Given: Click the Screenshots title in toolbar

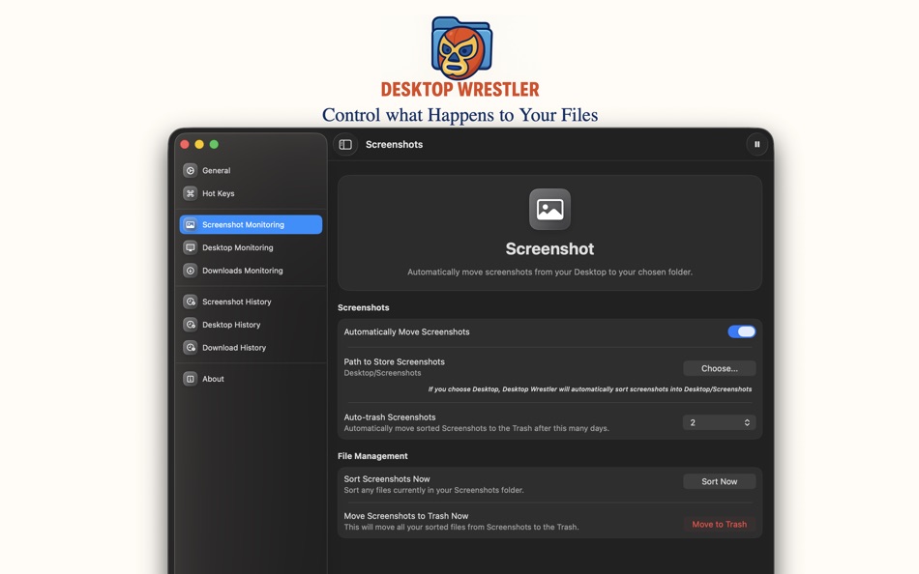Looking at the screenshot, I should [394, 145].
